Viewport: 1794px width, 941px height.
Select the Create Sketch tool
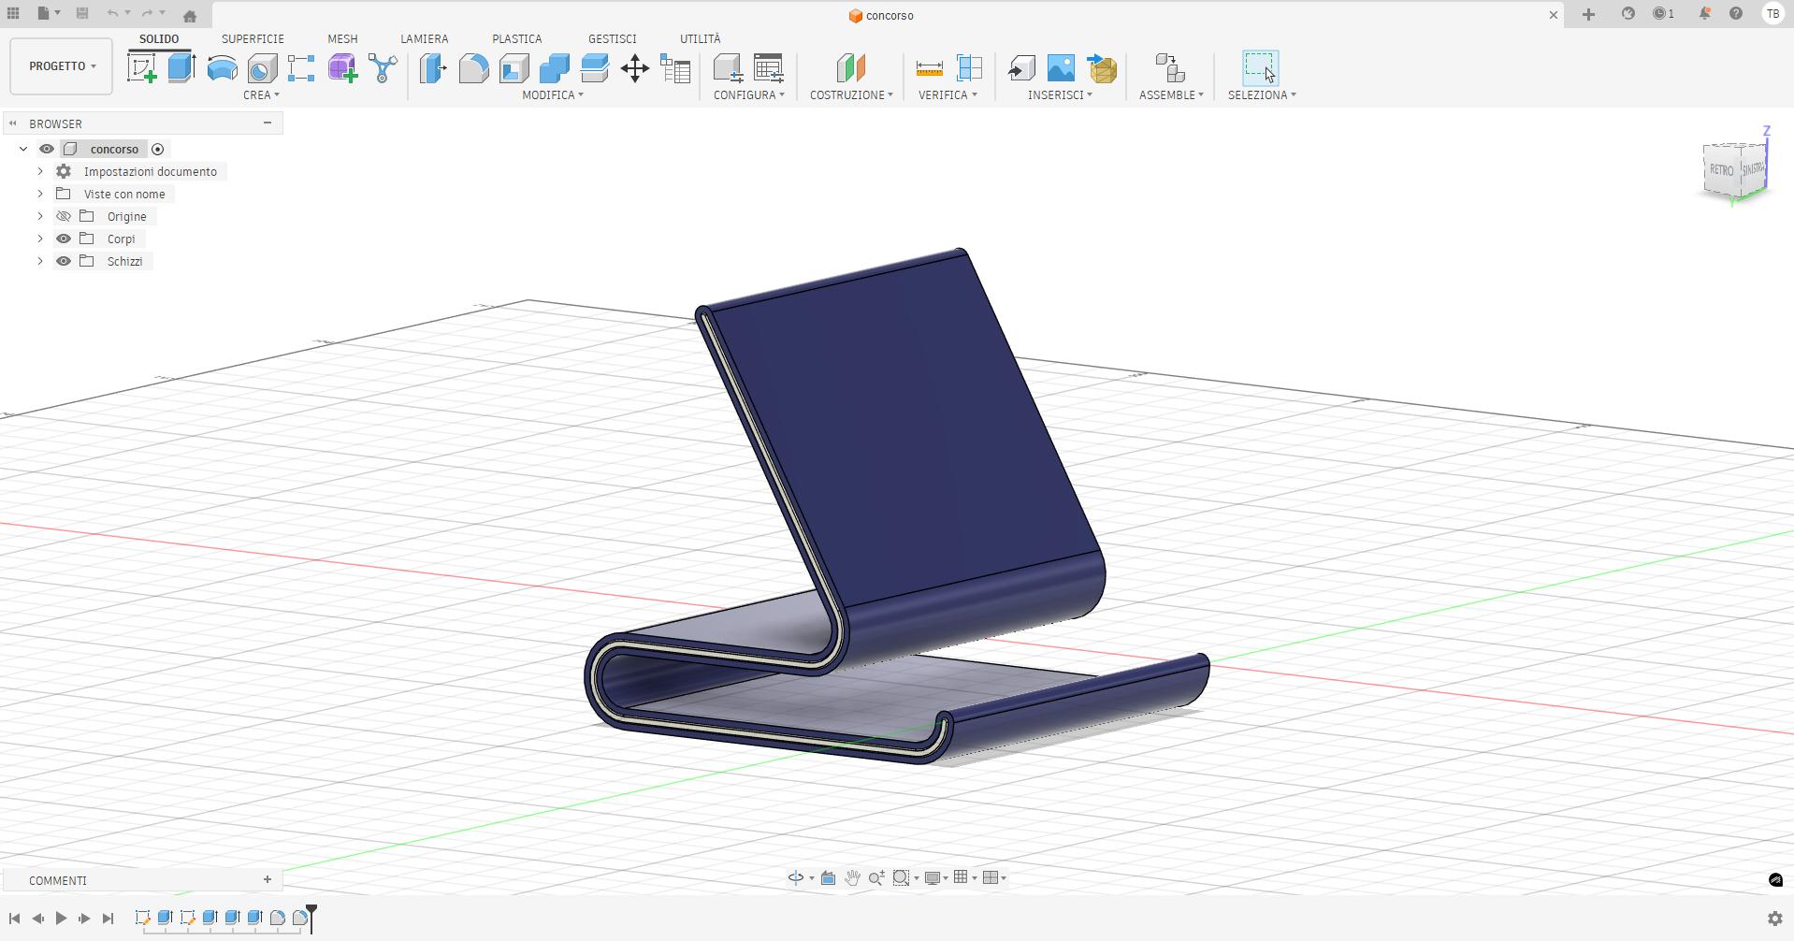pos(141,68)
